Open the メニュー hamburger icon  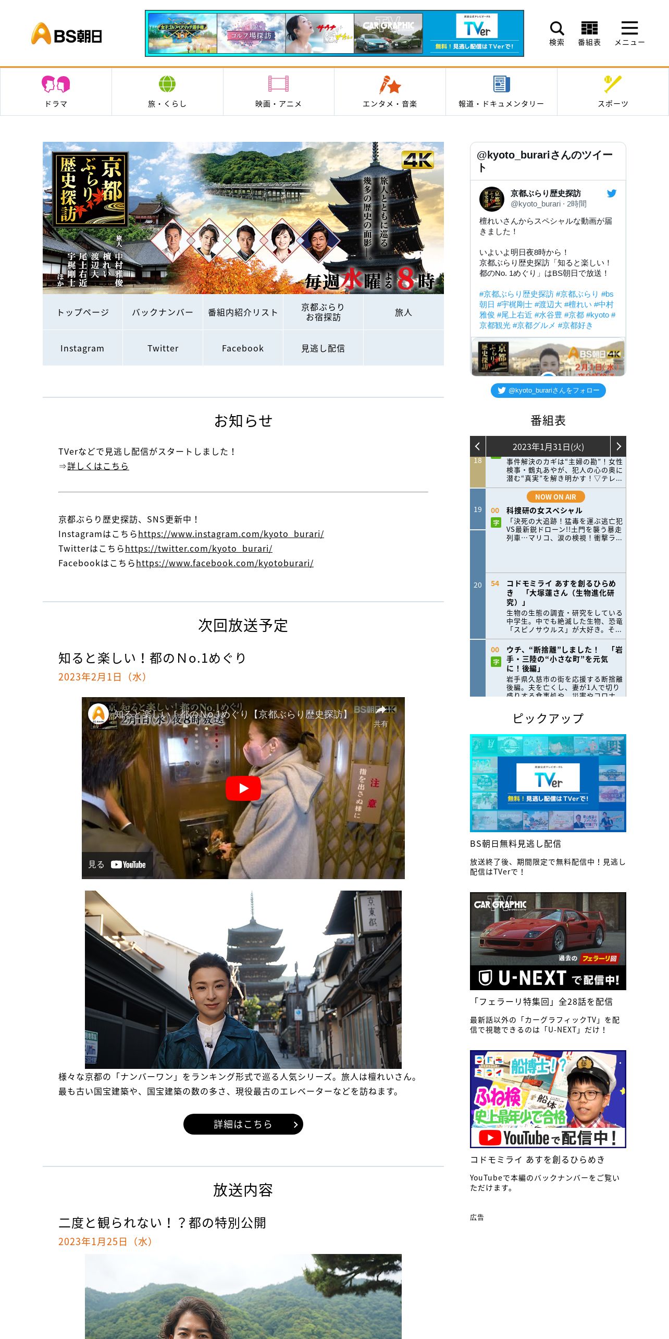[x=629, y=28]
